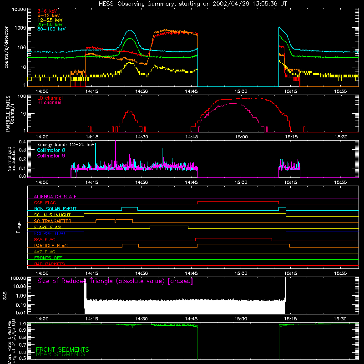
Task: Select the Collimator 8 legend entry
Action: [x=51, y=150]
